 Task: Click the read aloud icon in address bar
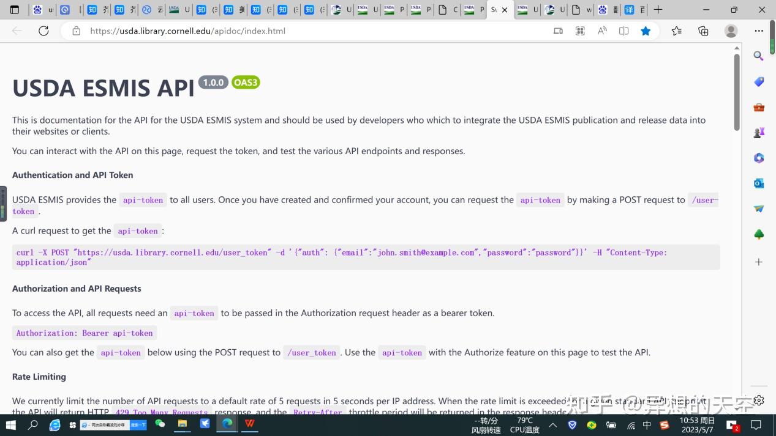tap(602, 31)
